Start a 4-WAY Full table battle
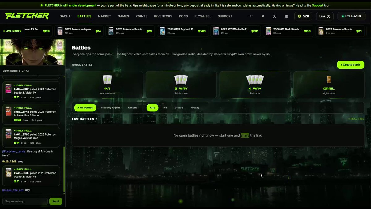The height and width of the screenshot is (209, 371). (x=255, y=85)
